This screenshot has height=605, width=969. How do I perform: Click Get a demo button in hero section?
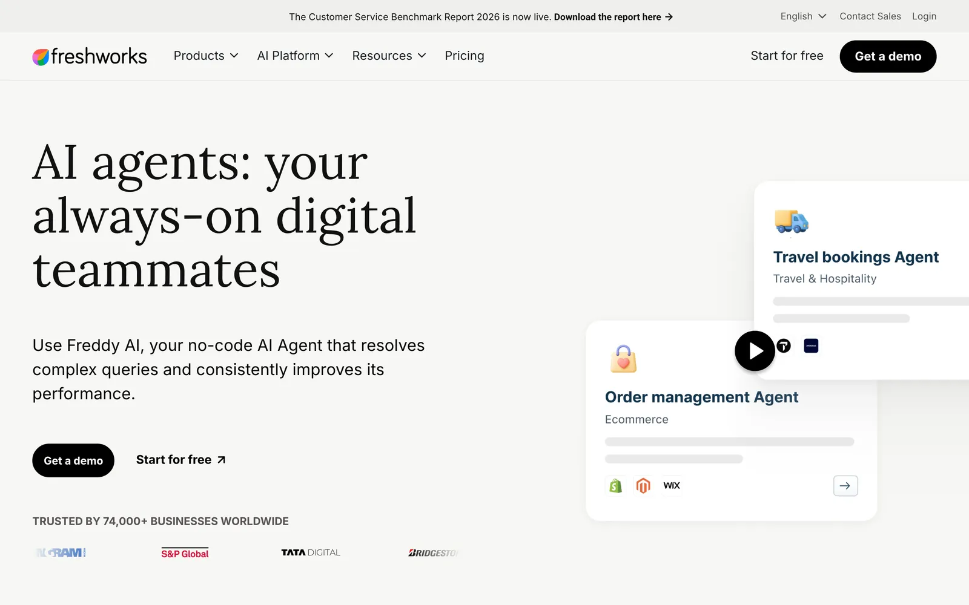pyautogui.click(x=73, y=460)
